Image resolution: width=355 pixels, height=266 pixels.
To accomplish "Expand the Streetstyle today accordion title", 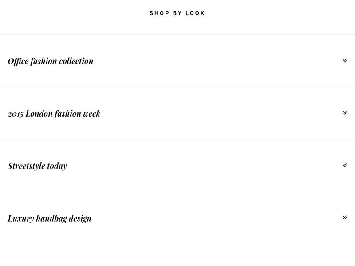I will point(37,166).
